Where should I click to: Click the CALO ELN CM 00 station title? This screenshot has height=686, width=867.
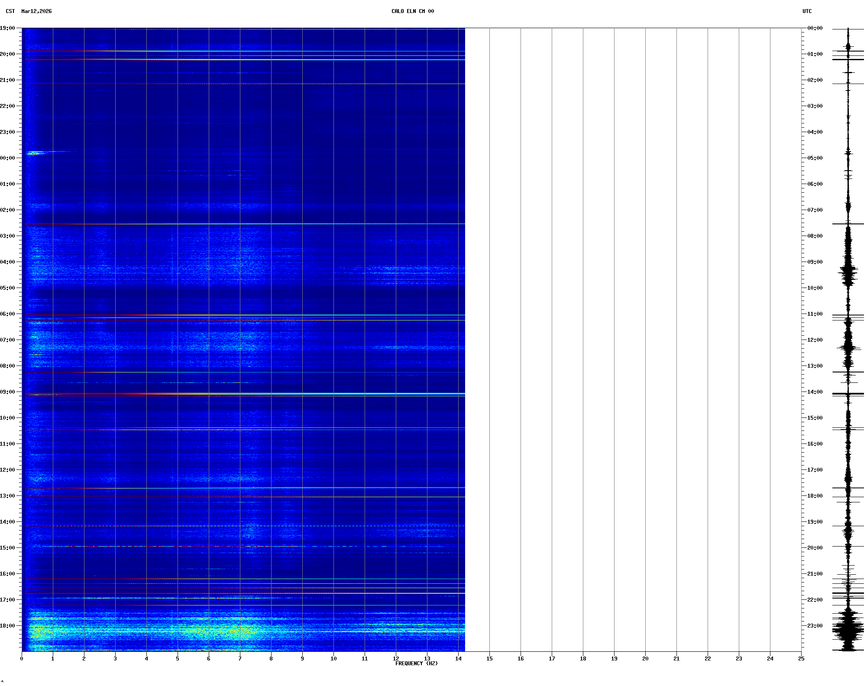tap(412, 11)
